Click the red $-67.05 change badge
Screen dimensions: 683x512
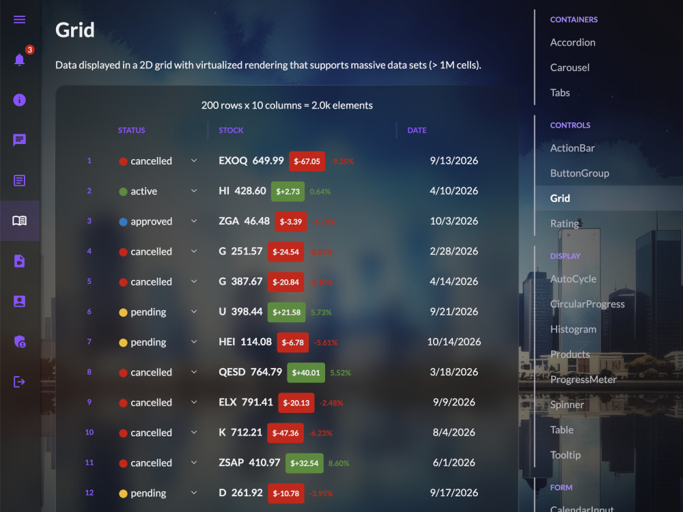(307, 161)
